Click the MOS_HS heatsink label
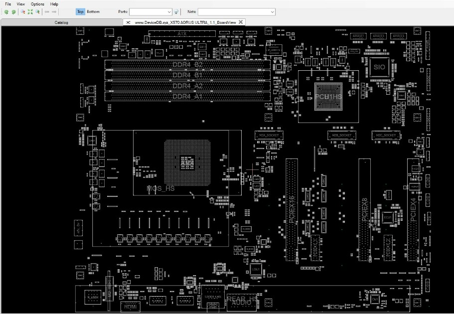 click(160, 188)
